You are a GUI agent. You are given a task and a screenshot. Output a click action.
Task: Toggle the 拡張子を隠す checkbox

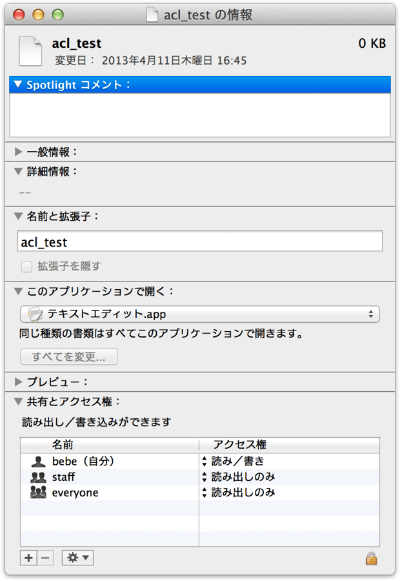pos(26,267)
